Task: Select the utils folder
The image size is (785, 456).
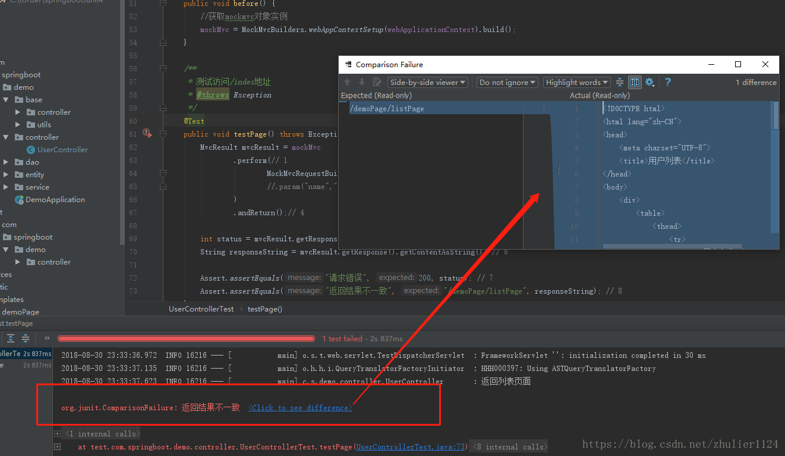Action: (x=44, y=125)
